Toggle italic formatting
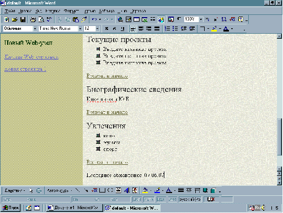Viewport: 283px width, 213px height. 115,29
